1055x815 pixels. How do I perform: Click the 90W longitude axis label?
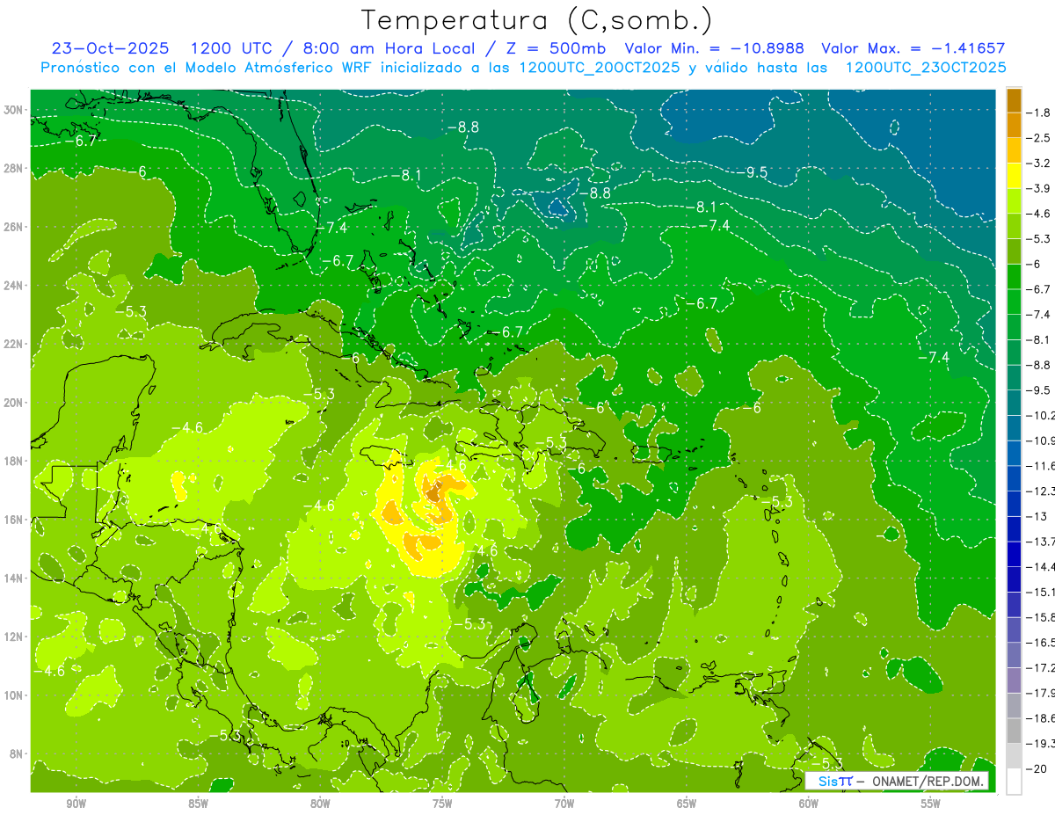(x=76, y=804)
